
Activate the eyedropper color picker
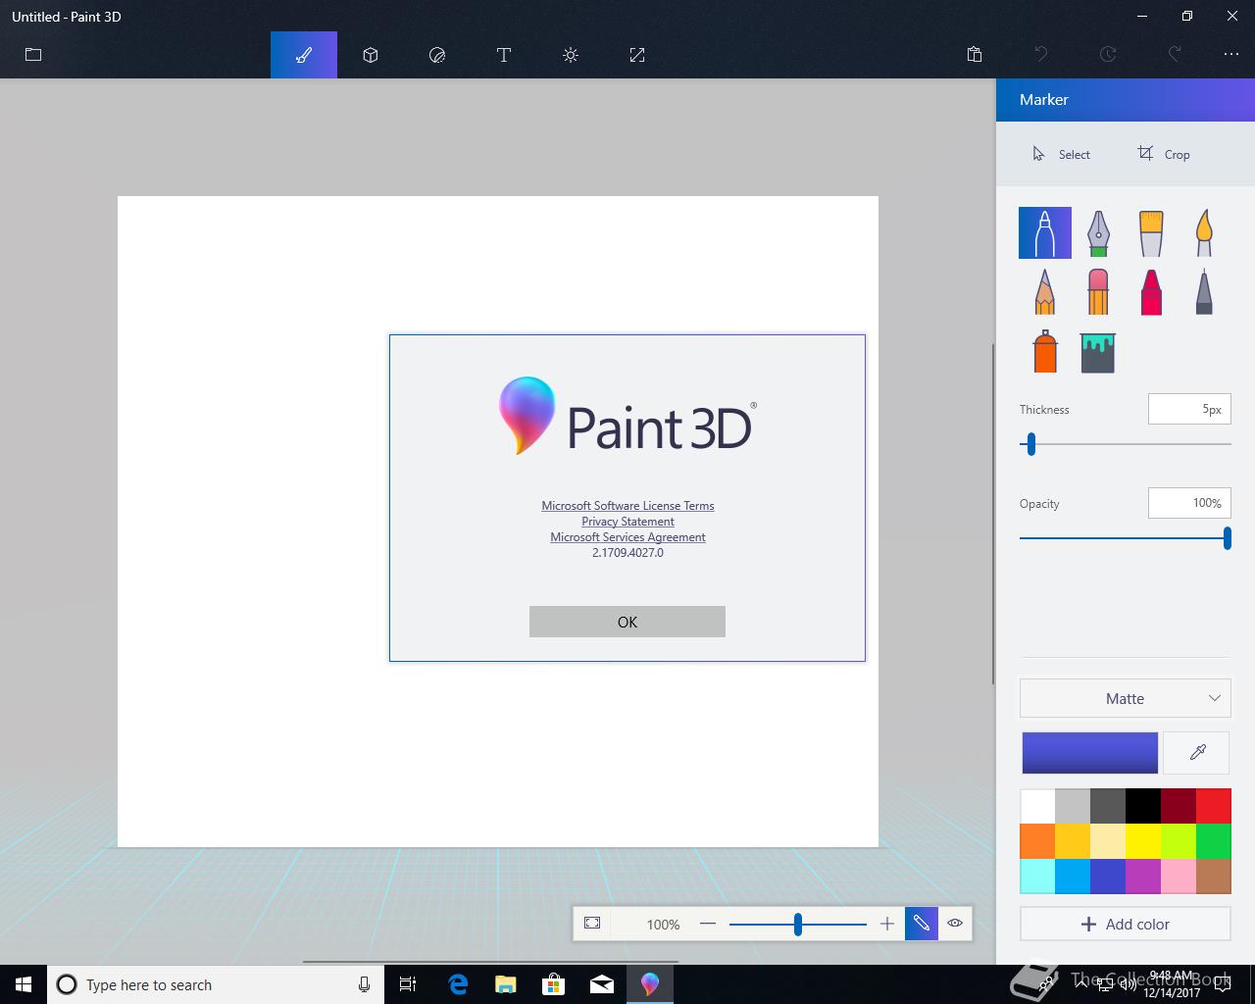1197,752
